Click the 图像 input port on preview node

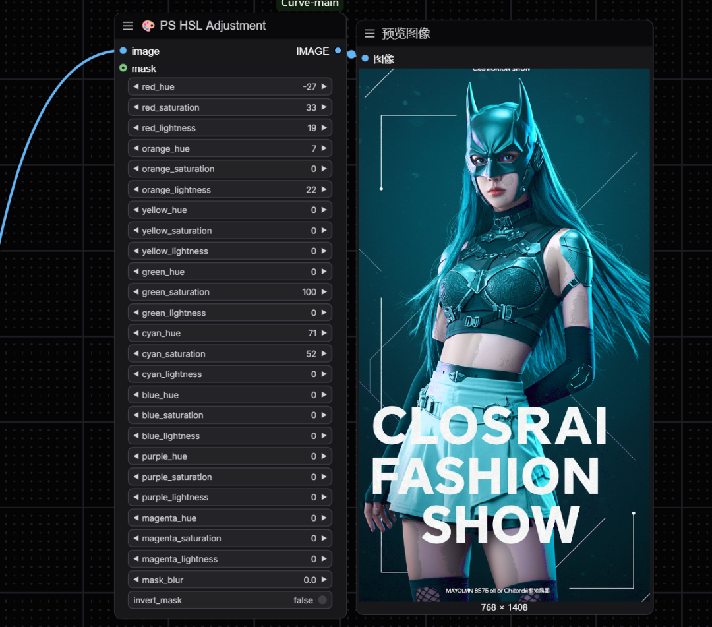(x=365, y=59)
